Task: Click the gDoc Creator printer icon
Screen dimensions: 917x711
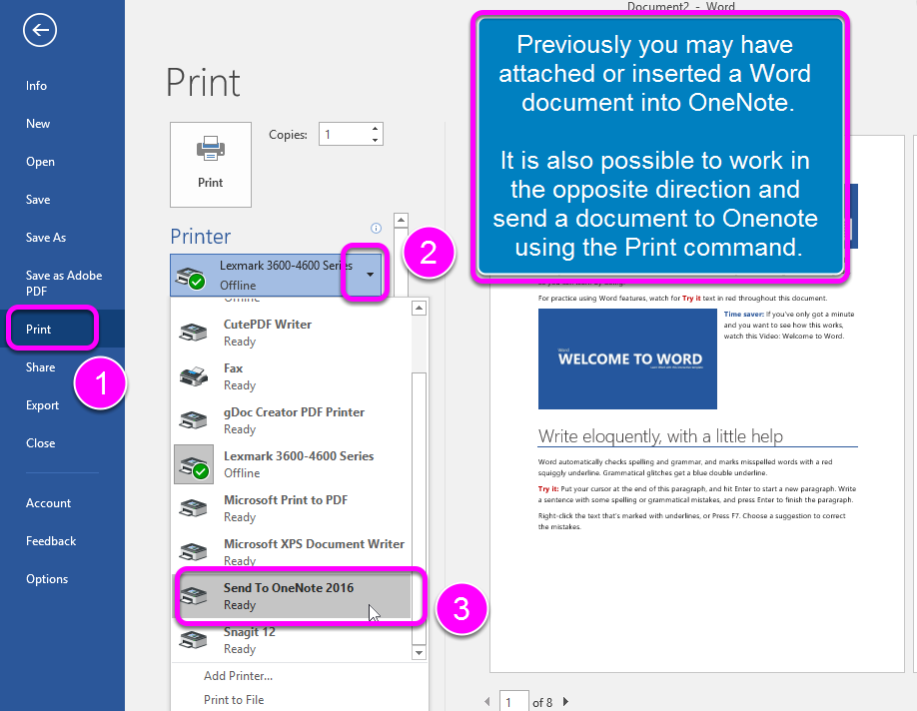Action: click(x=193, y=420)
